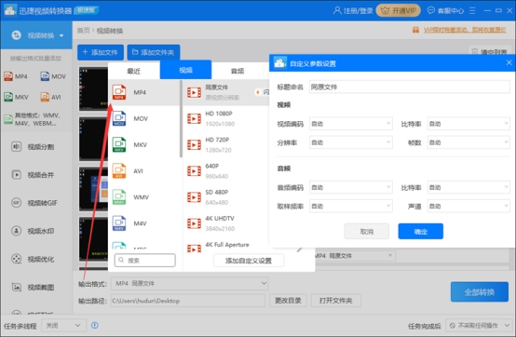
Task: Click the format list vertical scrollbar
Action: click(181, 119)
